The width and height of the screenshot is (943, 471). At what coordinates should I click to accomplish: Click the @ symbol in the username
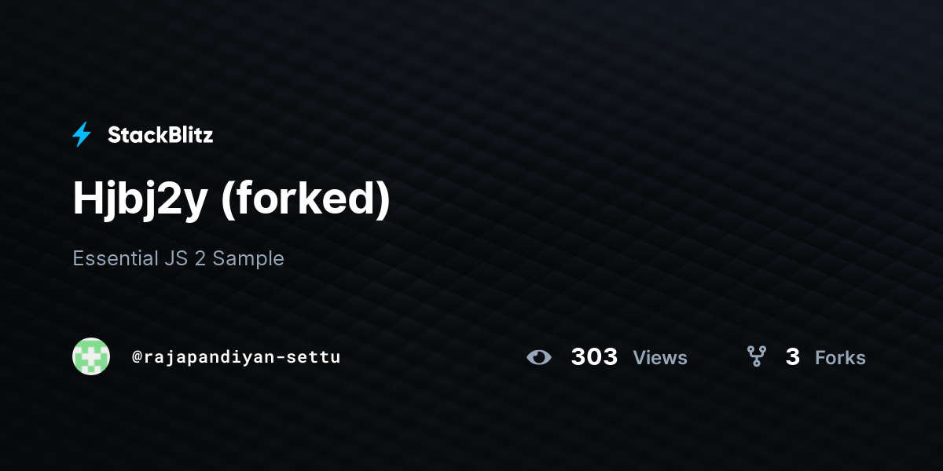137,357
